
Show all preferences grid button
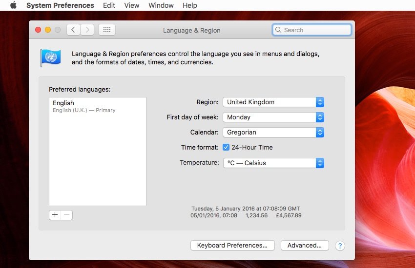pos(107,30)
